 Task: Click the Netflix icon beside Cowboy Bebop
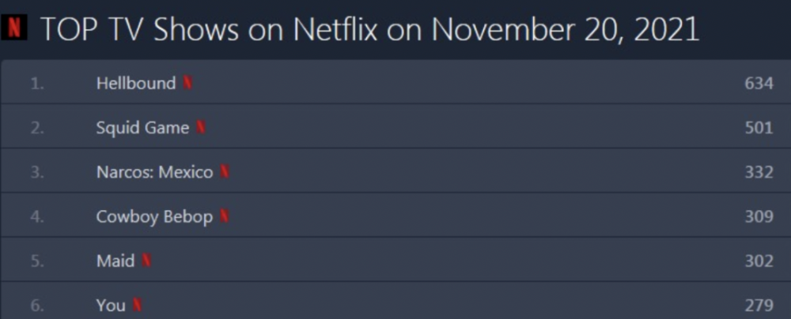click(x=225, y=216)
